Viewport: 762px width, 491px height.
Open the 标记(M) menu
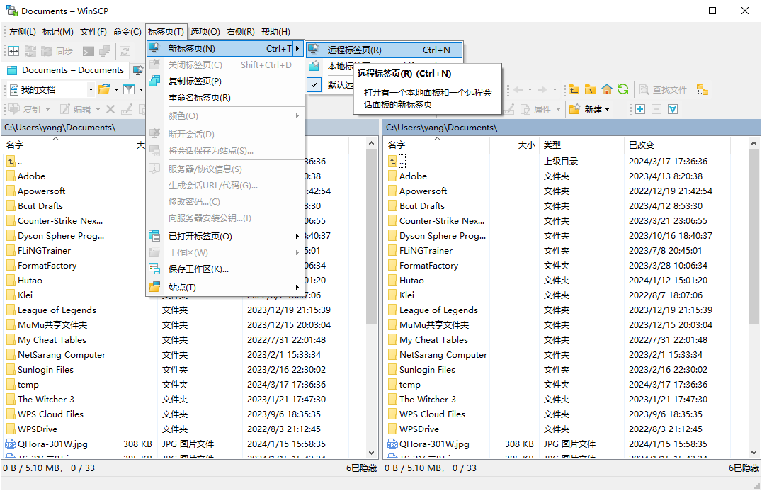(x=58, y=32)
